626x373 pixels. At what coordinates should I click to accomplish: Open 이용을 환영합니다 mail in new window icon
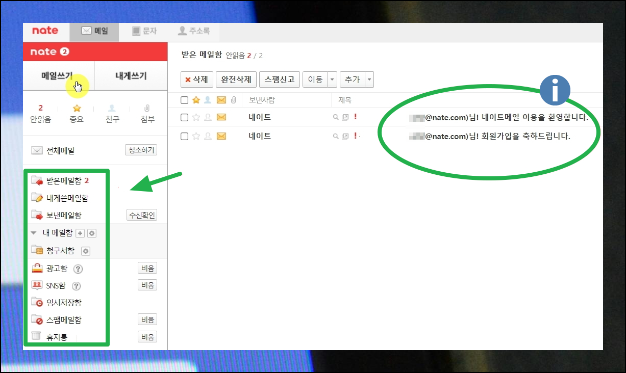(x=345, y=117)
